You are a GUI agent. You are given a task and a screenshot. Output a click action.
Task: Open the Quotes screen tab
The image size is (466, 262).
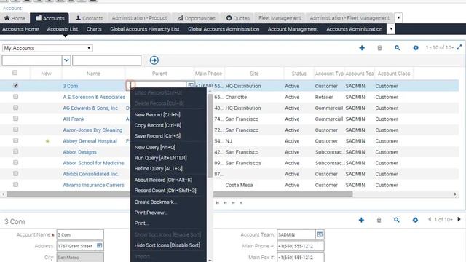(238, 18)
